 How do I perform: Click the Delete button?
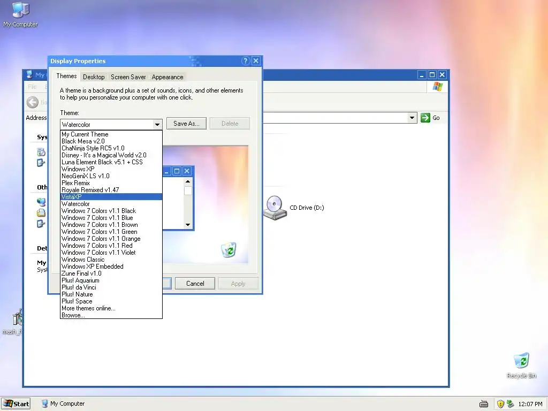click(x=230, y=124)
